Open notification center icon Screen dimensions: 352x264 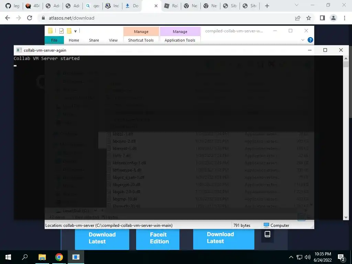341,257
